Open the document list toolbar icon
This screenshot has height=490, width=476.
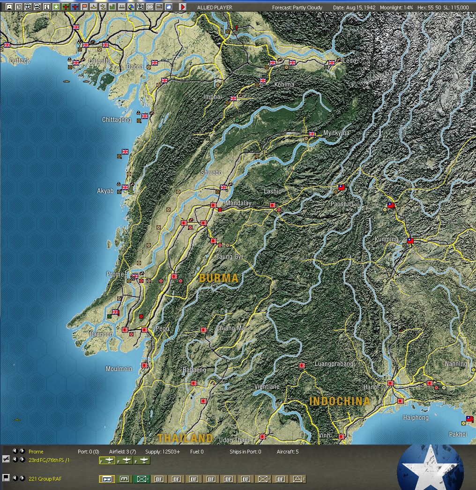(x=18, y=7)
